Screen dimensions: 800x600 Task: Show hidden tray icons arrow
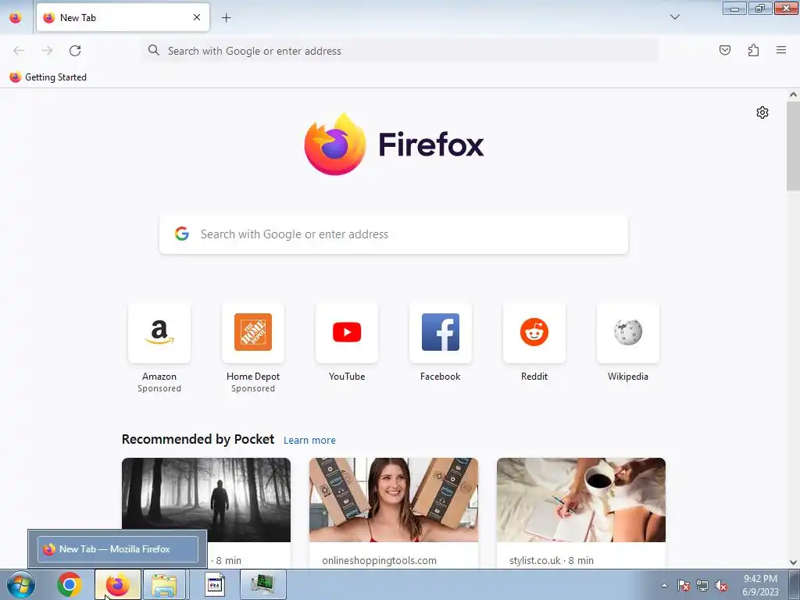[664, 585]
